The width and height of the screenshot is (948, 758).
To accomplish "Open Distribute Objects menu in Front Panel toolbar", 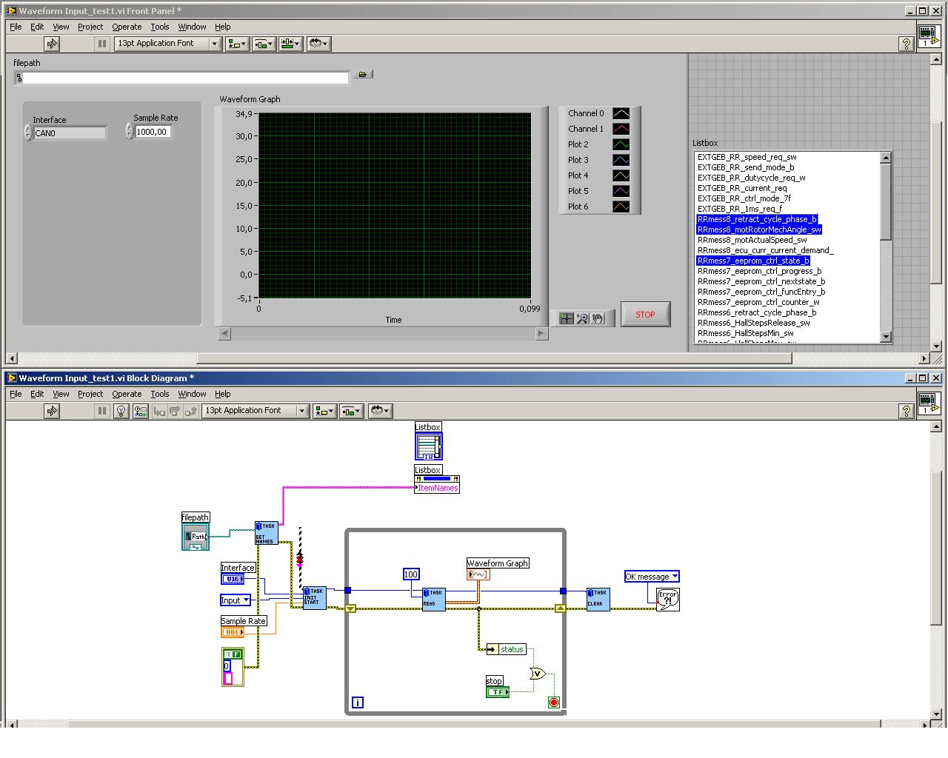I will tap(264, 44).
